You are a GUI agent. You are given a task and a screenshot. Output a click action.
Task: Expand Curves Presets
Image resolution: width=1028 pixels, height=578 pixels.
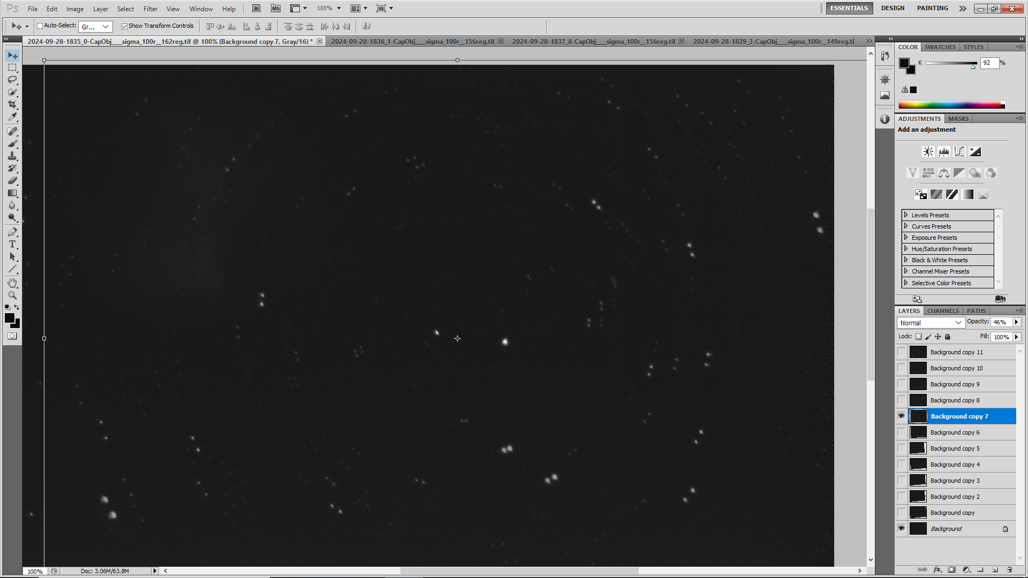(906, 226)
